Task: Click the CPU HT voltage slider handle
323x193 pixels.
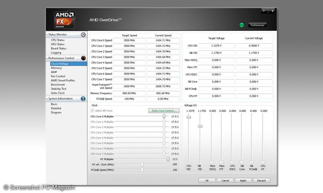Action: click(263, 162)
